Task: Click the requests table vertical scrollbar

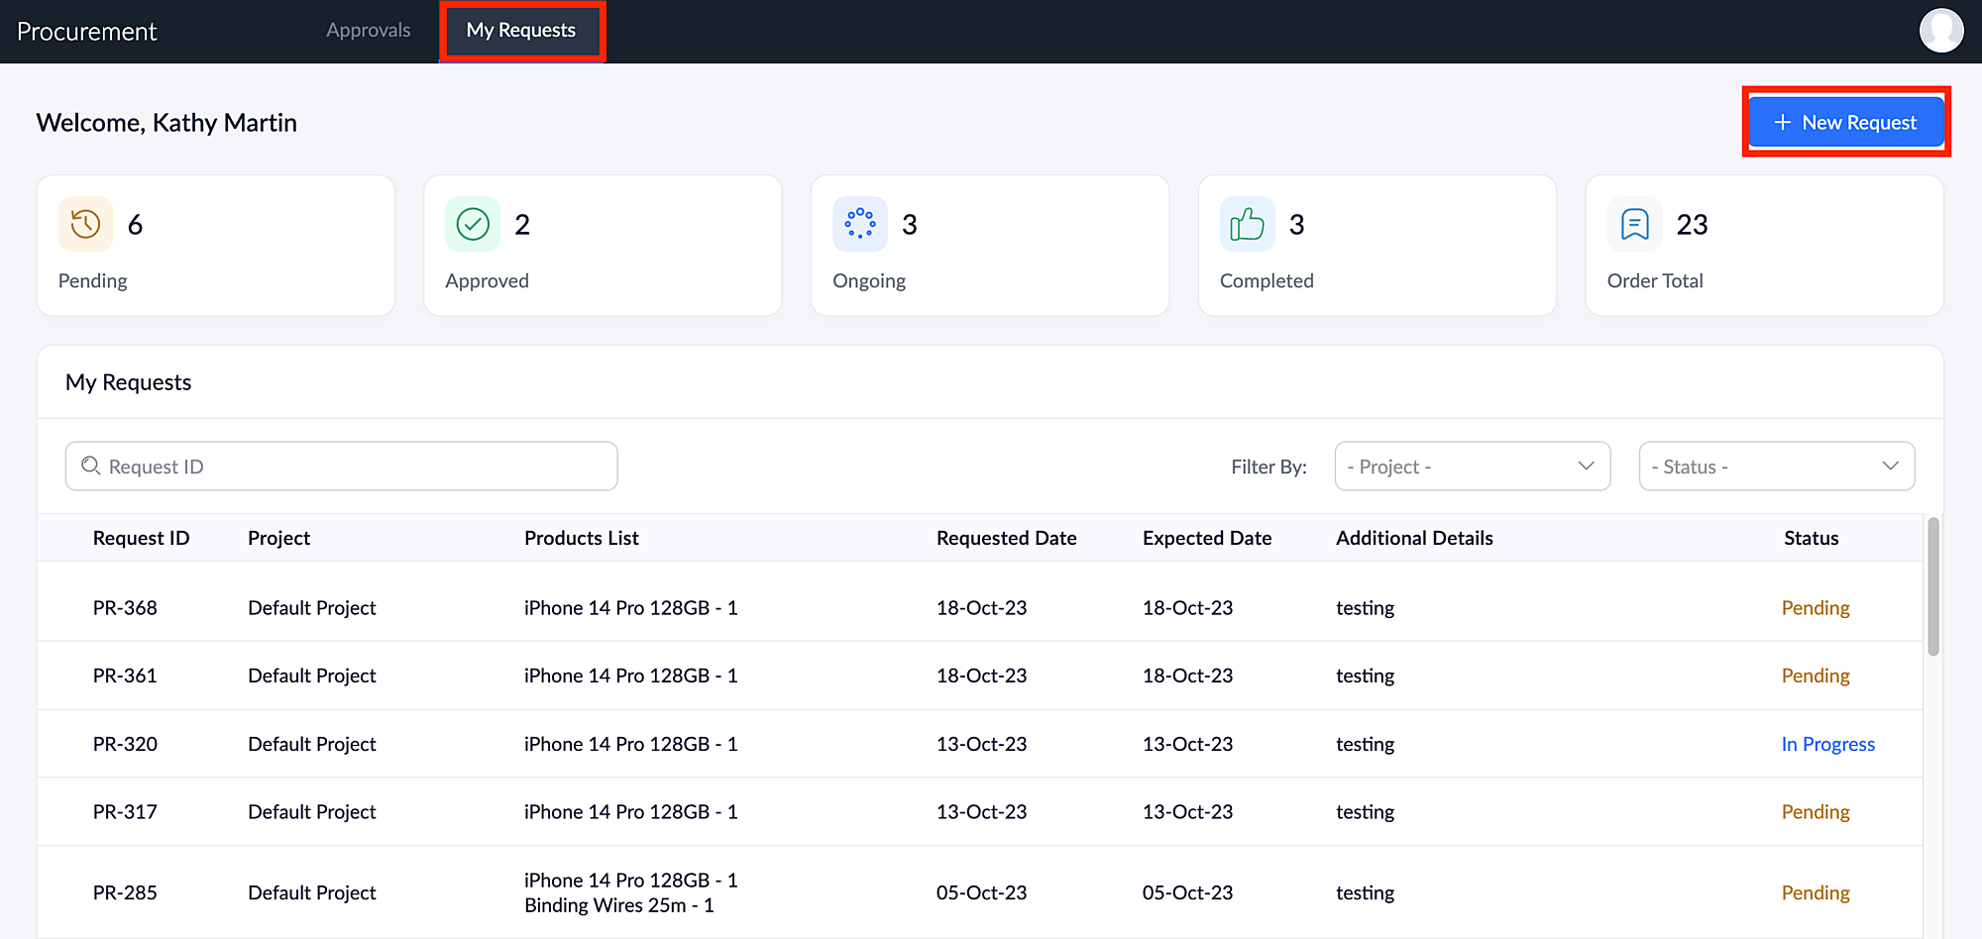Action: point(1933,586)
